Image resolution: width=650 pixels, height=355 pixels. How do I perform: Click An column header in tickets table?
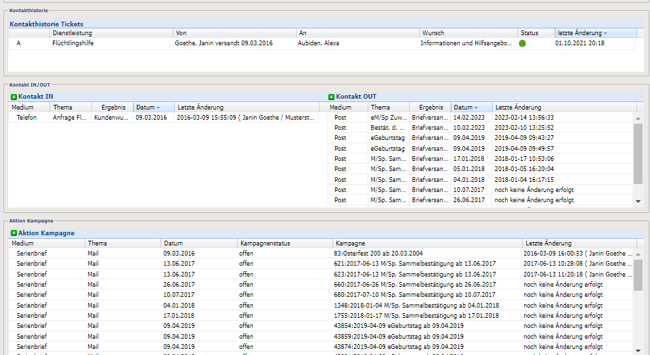[x=357, y=33]
